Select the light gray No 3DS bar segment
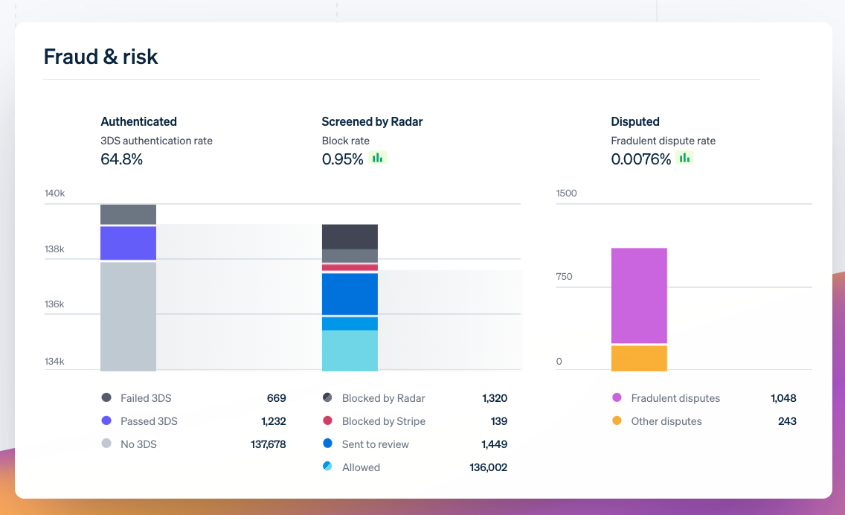Screen dimensions: 845x515 [128, 316]
